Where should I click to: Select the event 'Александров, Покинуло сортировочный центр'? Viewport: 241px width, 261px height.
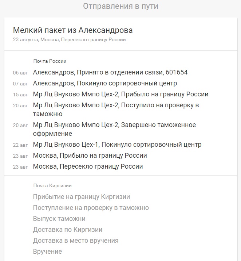pos(105,83)
